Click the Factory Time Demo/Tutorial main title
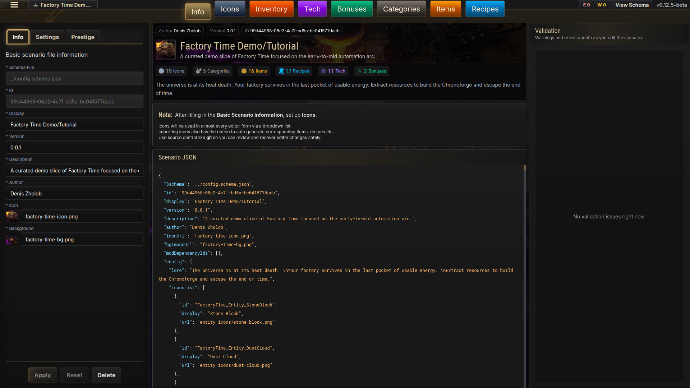 239,46
